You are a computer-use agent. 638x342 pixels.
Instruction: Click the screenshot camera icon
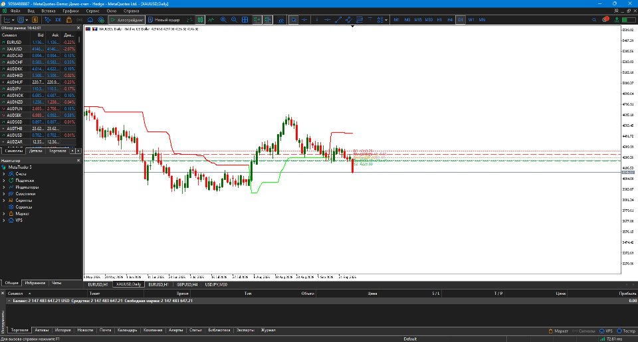(x=281, y=19)
